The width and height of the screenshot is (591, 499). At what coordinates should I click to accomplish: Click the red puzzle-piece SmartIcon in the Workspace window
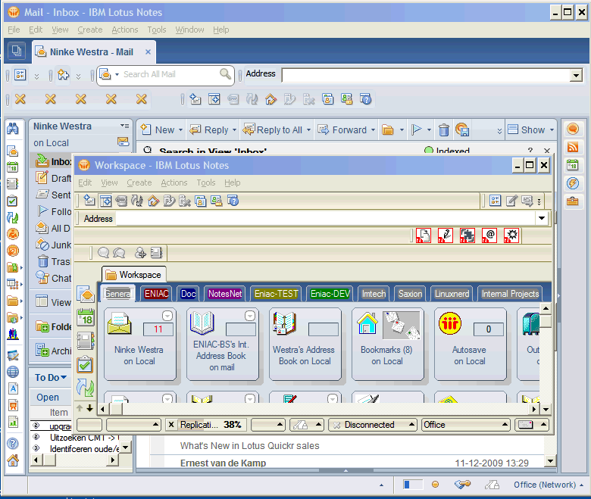467,235
